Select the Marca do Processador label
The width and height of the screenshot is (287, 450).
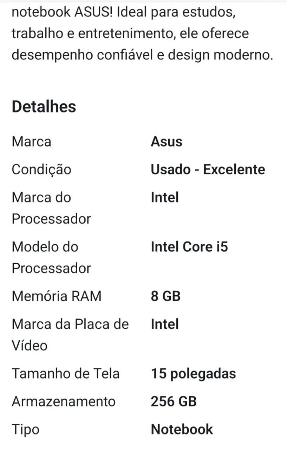51,208
